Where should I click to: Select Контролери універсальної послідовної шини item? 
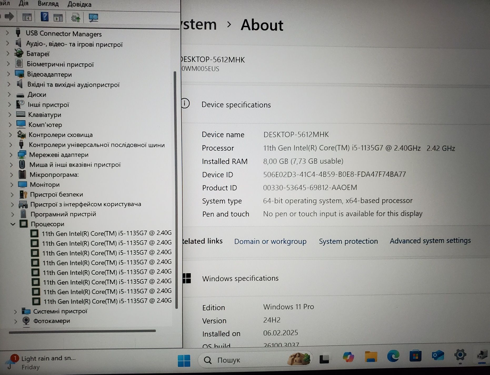point(97,145)
